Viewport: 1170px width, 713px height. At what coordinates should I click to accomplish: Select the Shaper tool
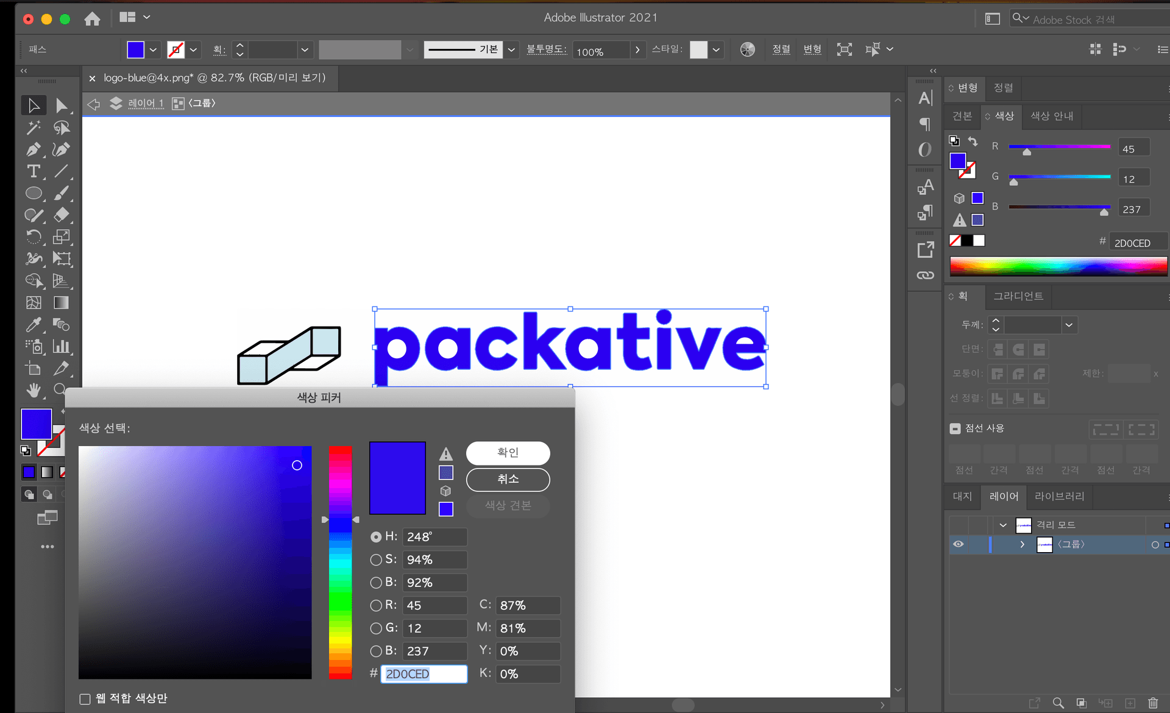[34, 215]
